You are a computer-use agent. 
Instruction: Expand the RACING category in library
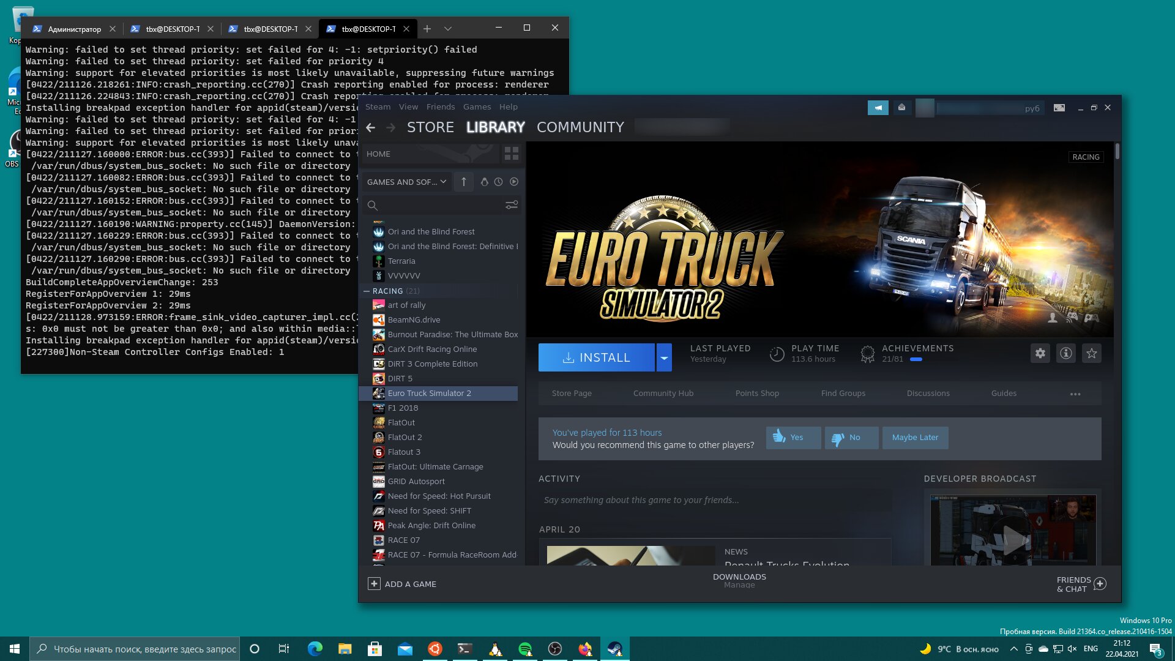(388, 289)
